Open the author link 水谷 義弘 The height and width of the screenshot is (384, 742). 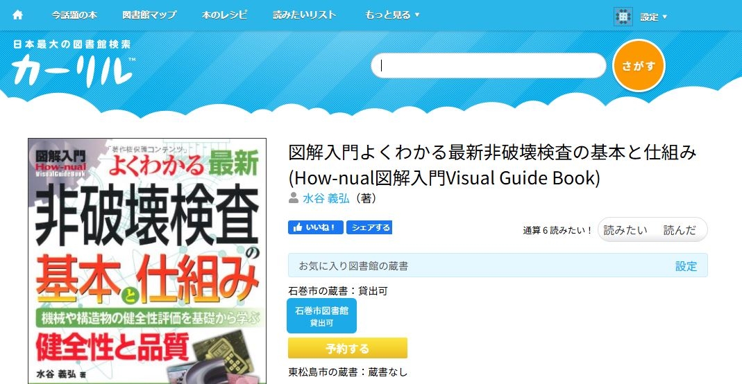[x=326, y=198]
